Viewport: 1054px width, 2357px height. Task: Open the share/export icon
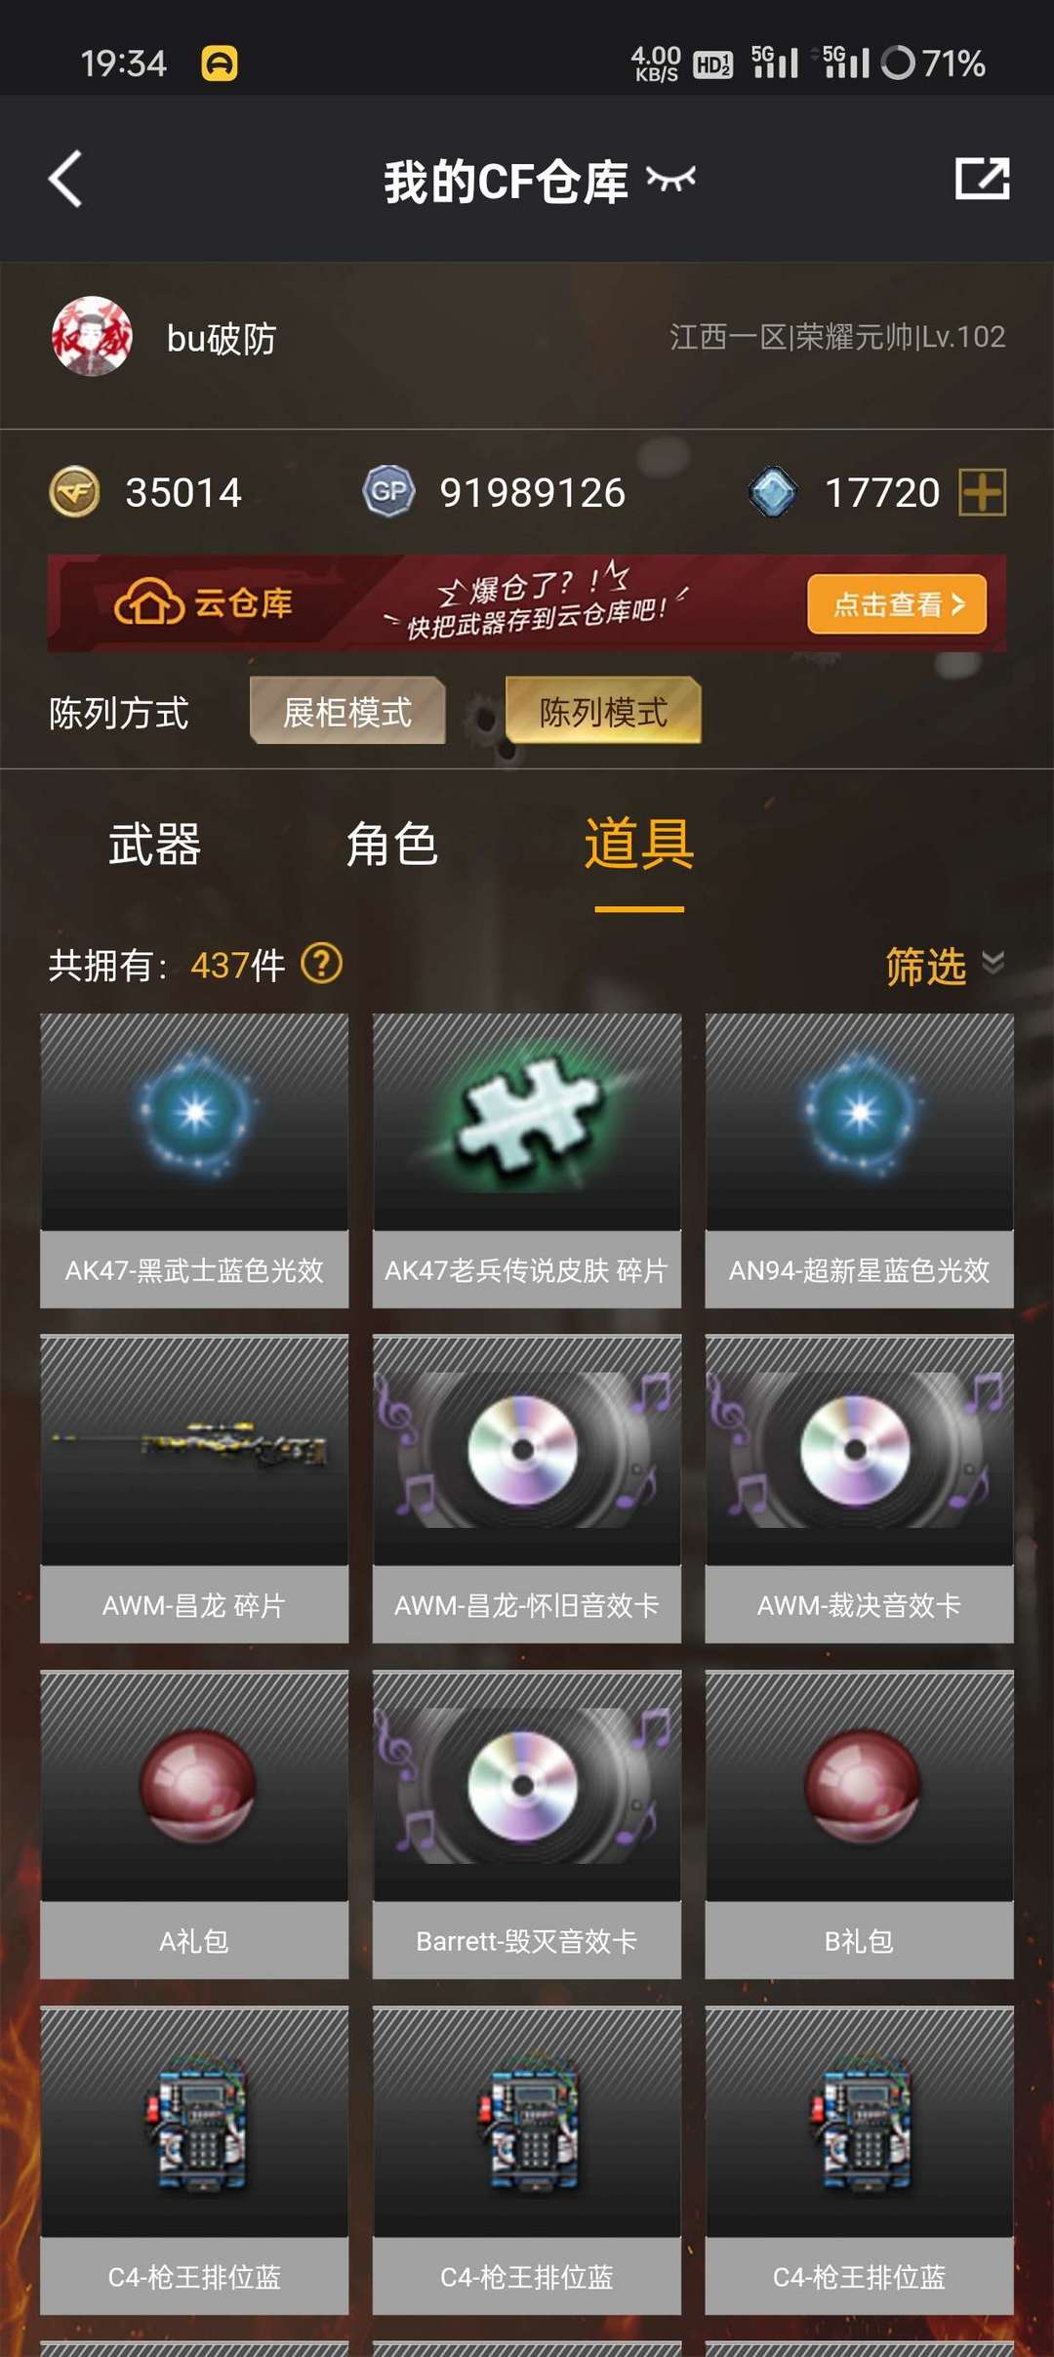pos(982,179)
